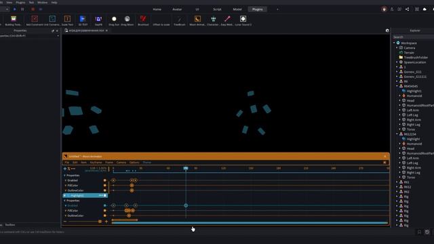This screenshot has height=244, width=434.
Task: Click the cloud icon in top bar
Action: (425, 9)
